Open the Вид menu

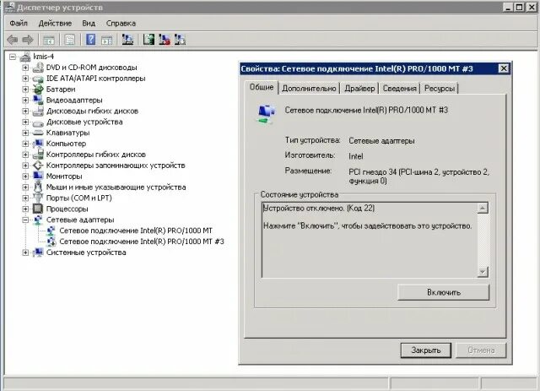tap(89, 23)
